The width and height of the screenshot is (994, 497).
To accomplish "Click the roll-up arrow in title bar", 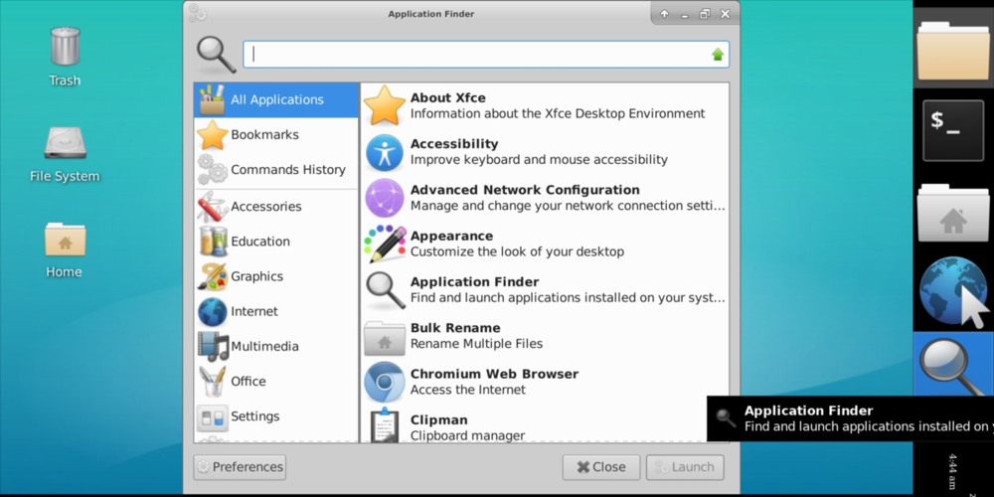I will click(x=664, y=14).
